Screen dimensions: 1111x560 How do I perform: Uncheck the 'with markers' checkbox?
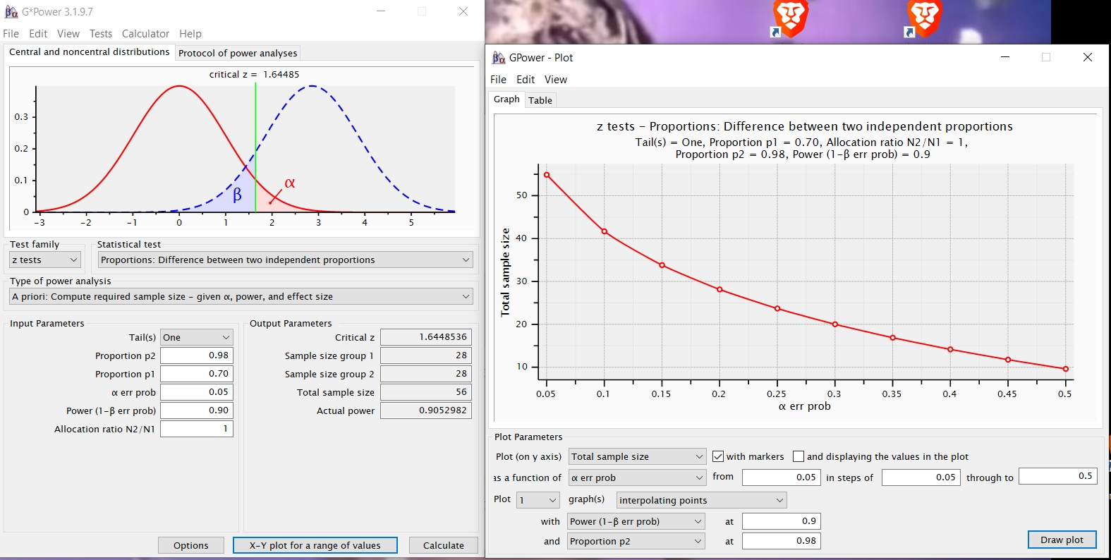pos(718,457)
